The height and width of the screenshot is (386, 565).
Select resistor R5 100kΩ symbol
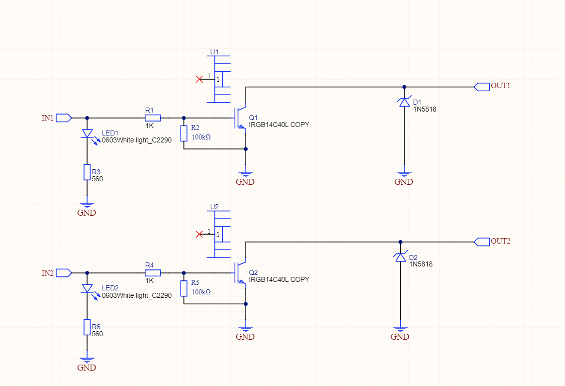(x=184, y=288)
